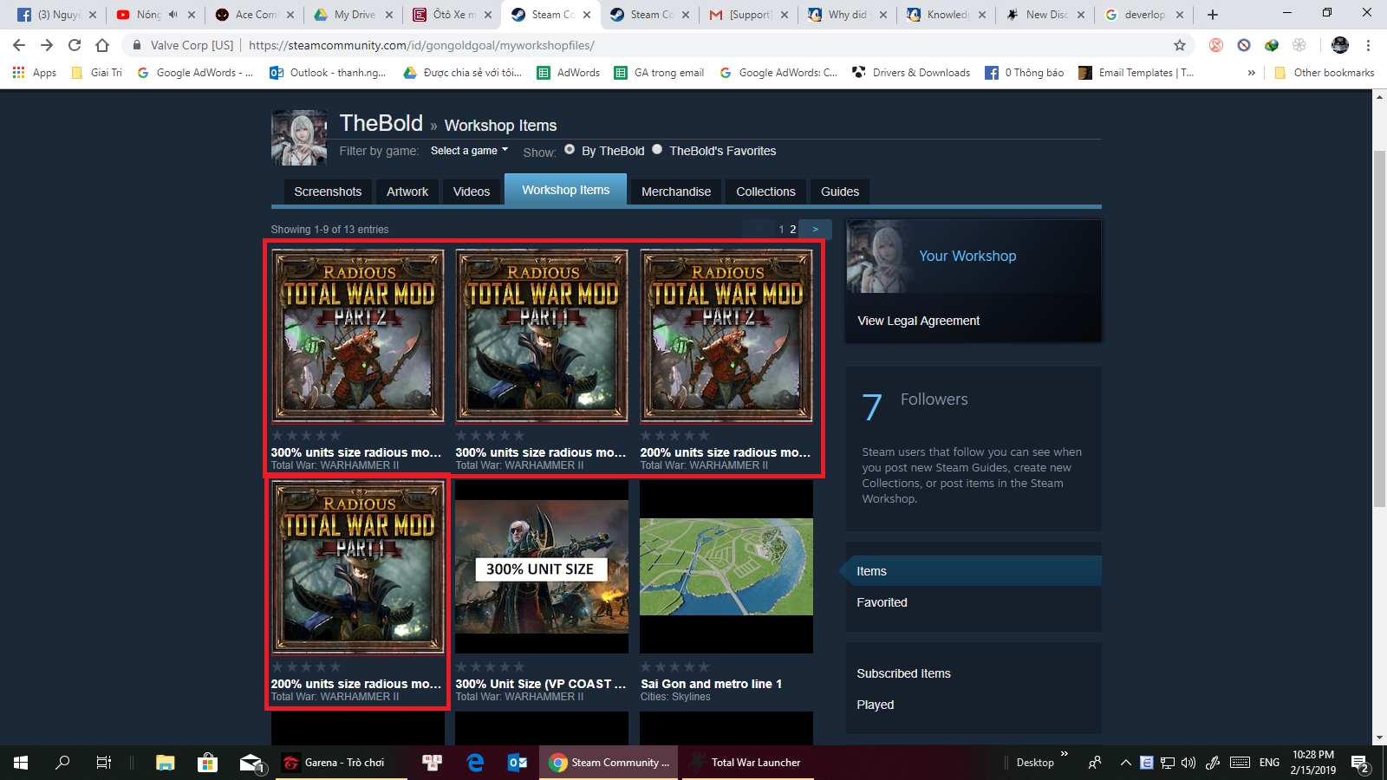Show hidden system tray icons
Image resolution: width=1387 pixels, height=780 pixels.
[1125, 763]
